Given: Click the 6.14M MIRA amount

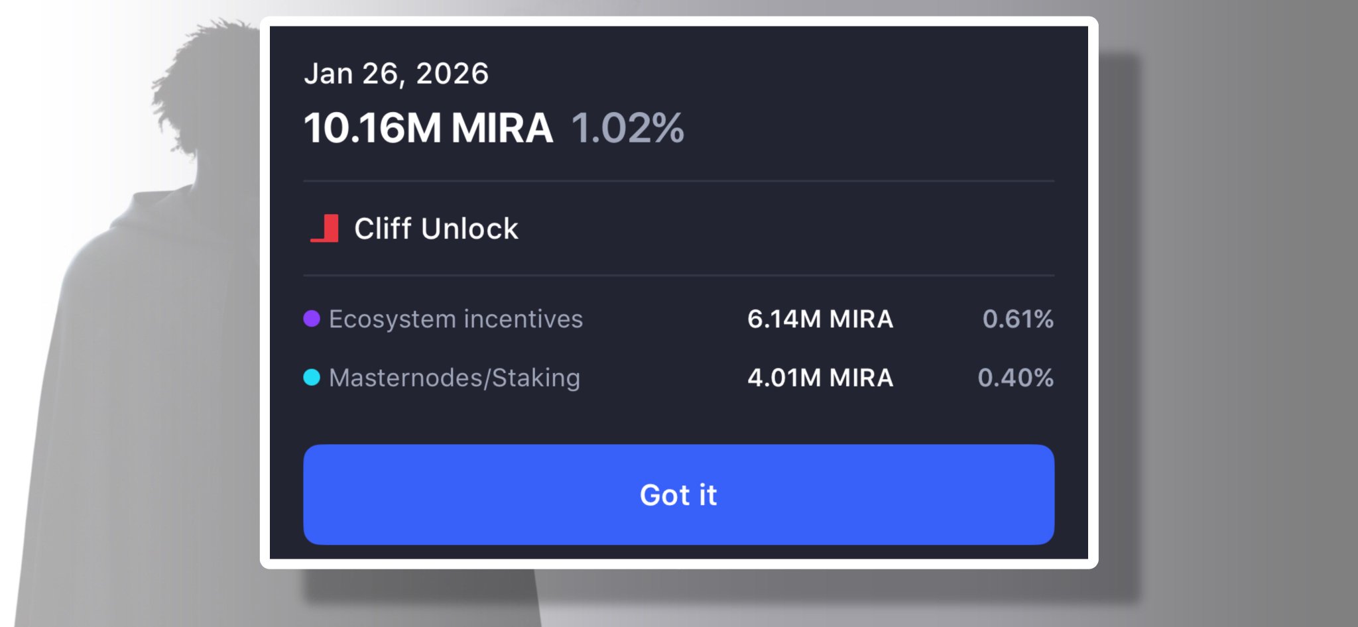Looking at the screenshot, I should pyautogui.click(x=820, y=319).
